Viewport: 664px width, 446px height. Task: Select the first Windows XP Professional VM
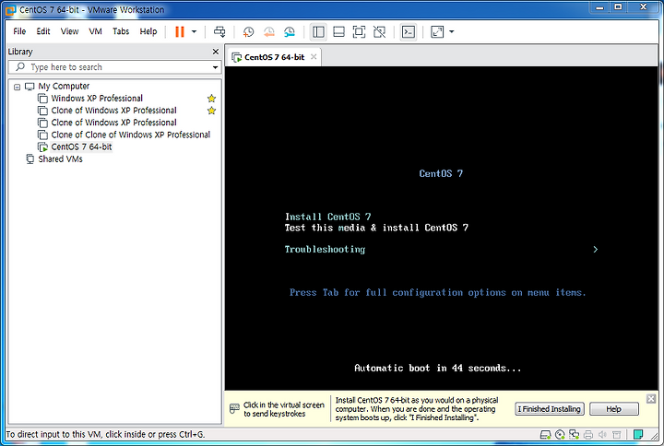(97, 99)
